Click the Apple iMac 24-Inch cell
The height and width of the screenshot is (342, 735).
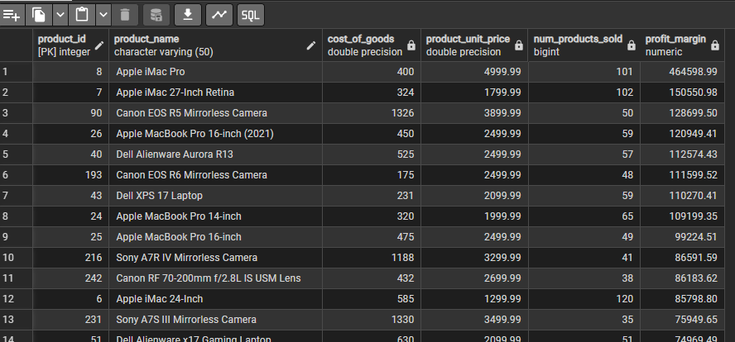(x=216, y=299)
